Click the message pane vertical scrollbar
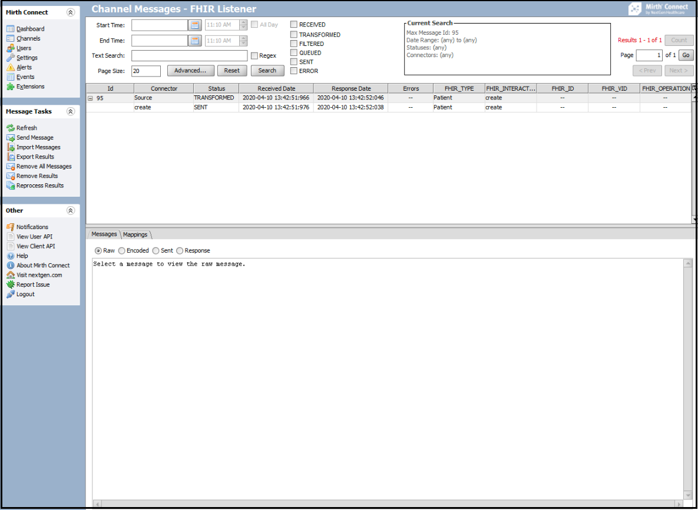The image size is (698, 510). (x=688, y=379)
